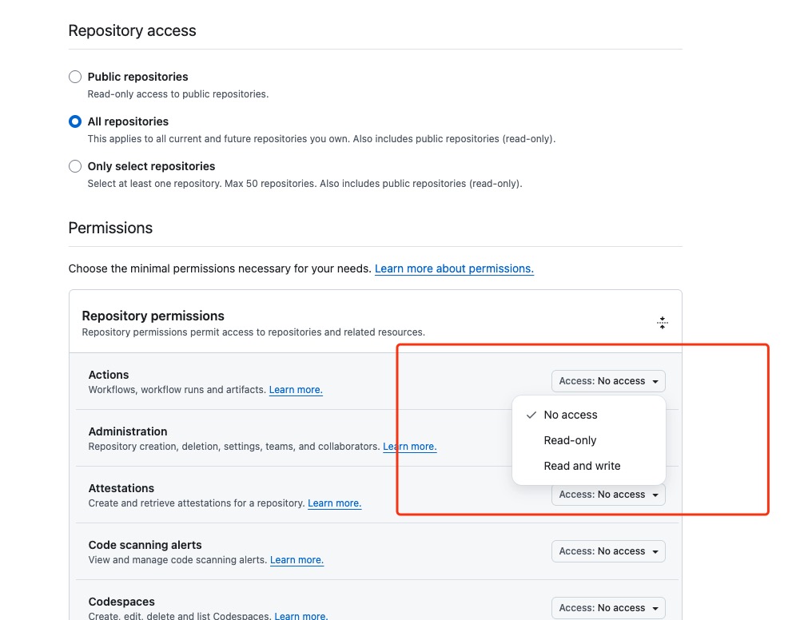Click the caret on Codespaces access dropdown
Image resolution: width=812 pixels, height=620 pixels.
click(655, 608)
